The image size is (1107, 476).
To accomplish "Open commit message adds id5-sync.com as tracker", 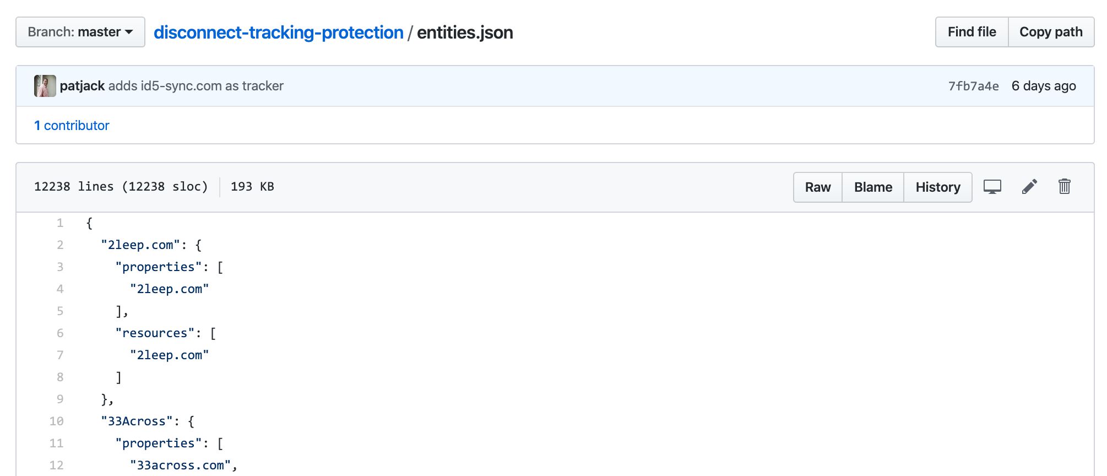I will coord(196,86).
